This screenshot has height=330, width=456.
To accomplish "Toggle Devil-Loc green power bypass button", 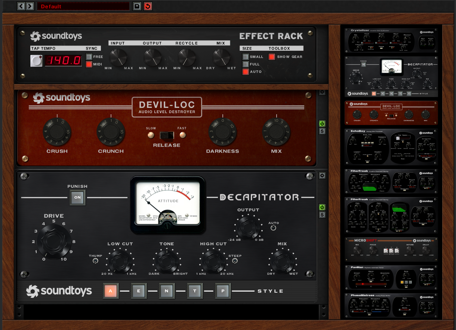I will [322, 124].
